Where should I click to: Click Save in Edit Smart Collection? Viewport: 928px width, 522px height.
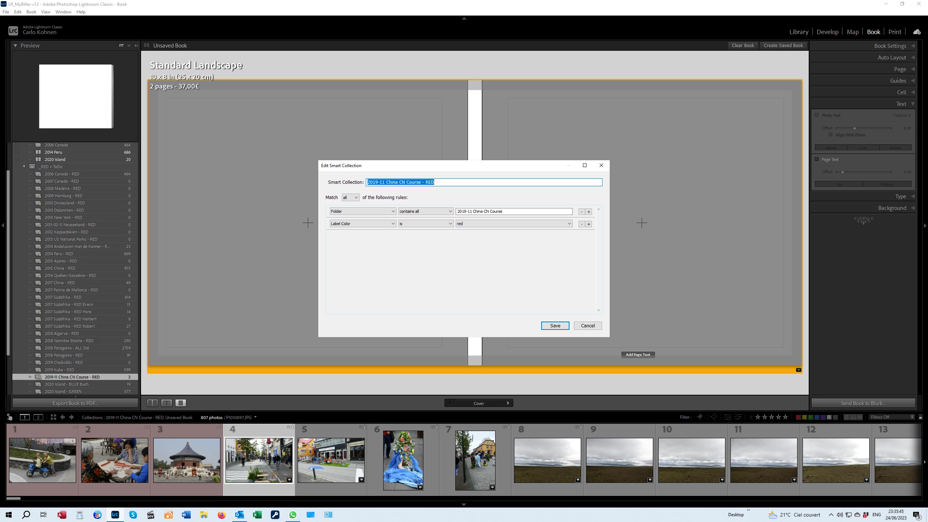click(555, 326)
